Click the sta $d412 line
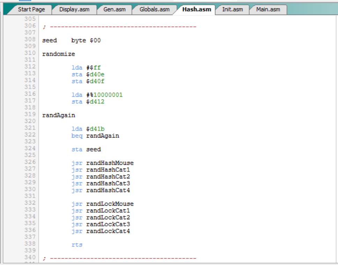 tap(88, 102)
